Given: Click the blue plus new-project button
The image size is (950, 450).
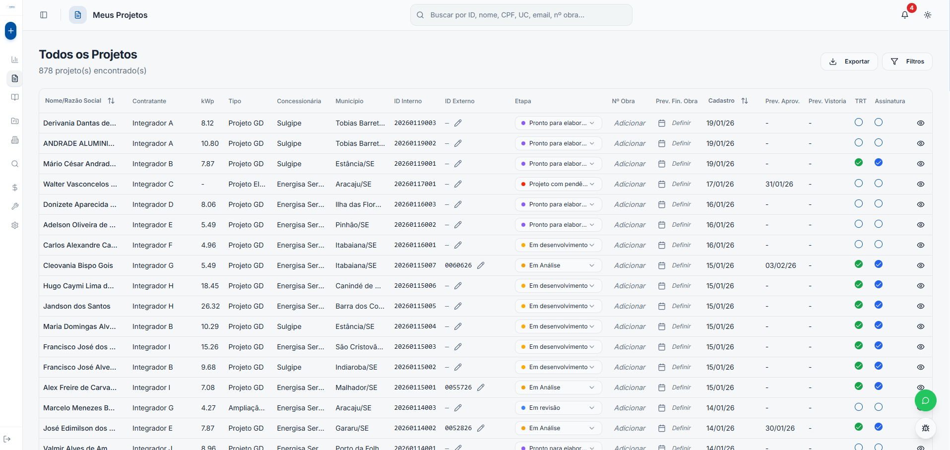Looking at the screenshot, I should coord(10,31).
